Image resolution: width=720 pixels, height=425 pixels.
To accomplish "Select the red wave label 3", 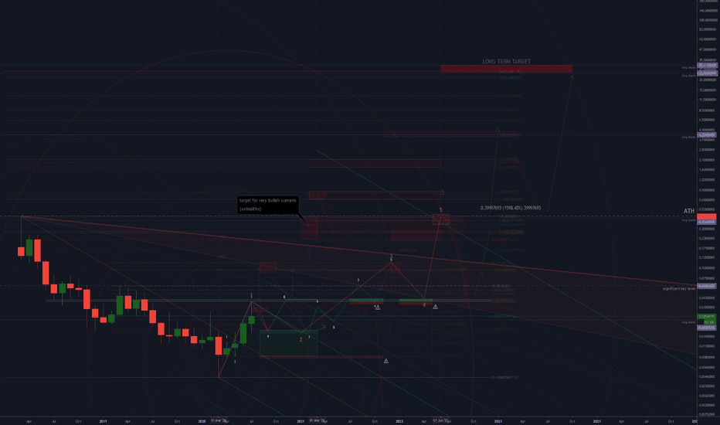I will (391, 257).
